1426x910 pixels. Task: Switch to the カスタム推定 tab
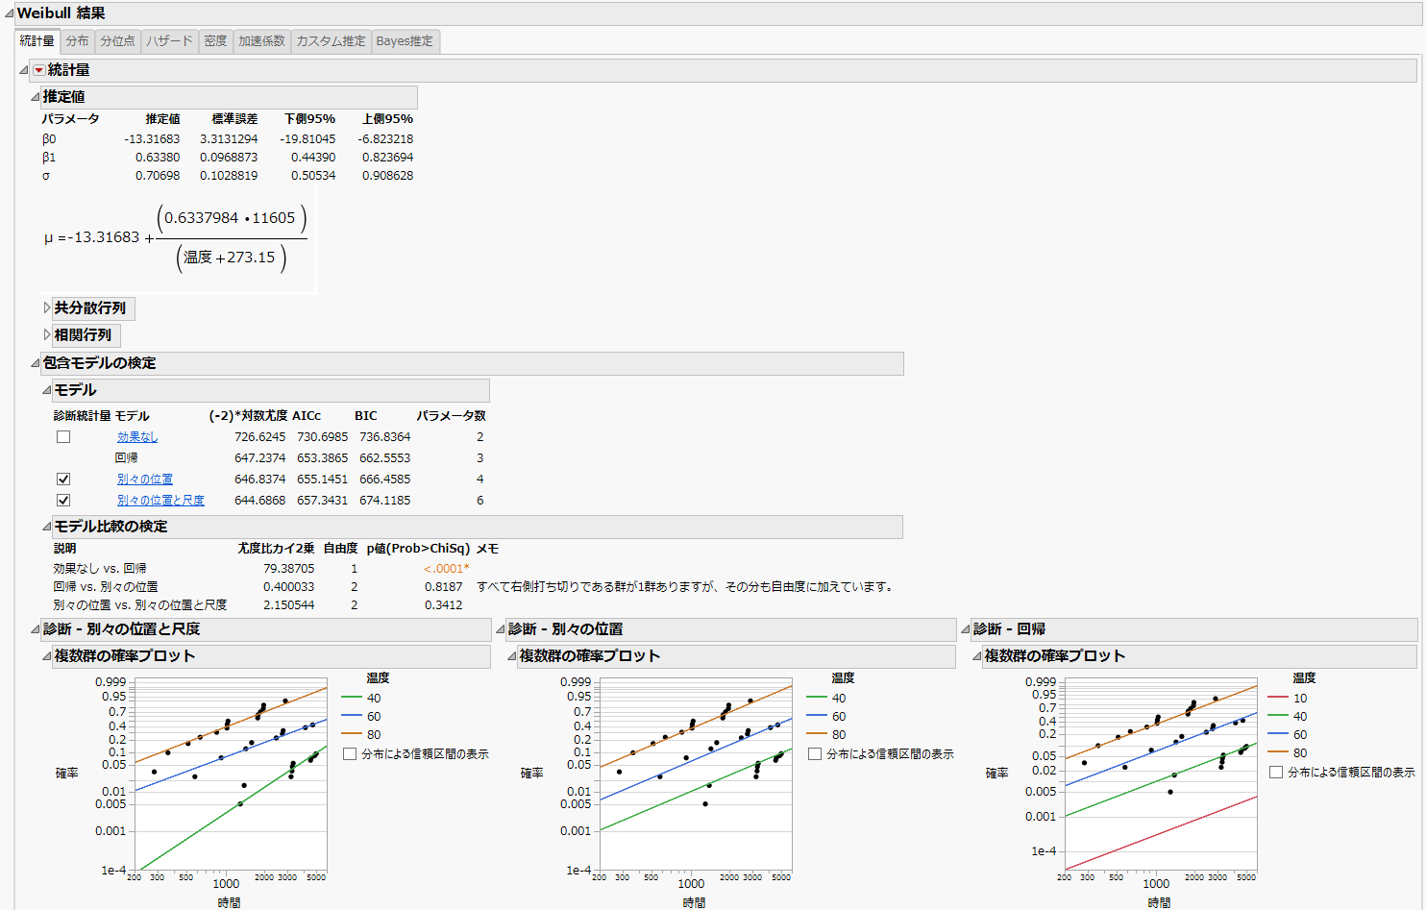click(x=331, y=41)
